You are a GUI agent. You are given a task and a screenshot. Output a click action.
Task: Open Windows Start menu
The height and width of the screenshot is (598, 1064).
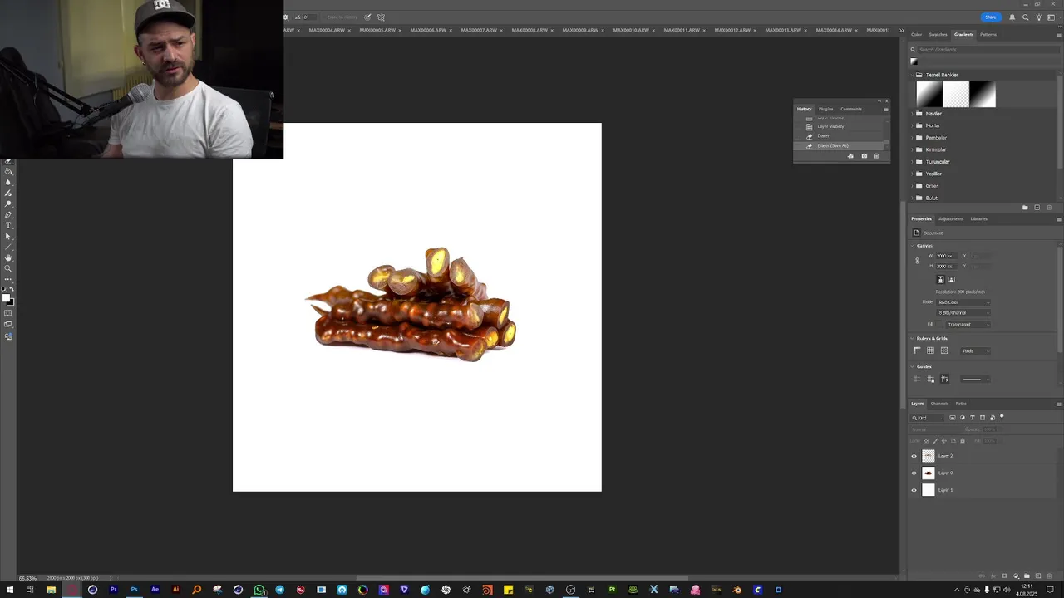[8, 590]
